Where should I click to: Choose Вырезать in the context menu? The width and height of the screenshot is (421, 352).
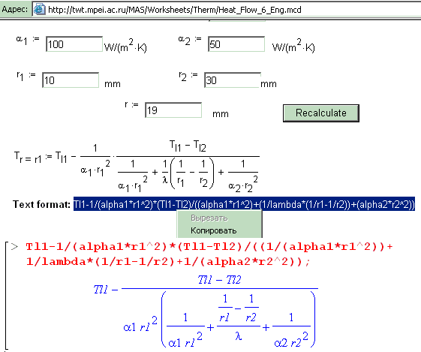[x=209, y=218]
